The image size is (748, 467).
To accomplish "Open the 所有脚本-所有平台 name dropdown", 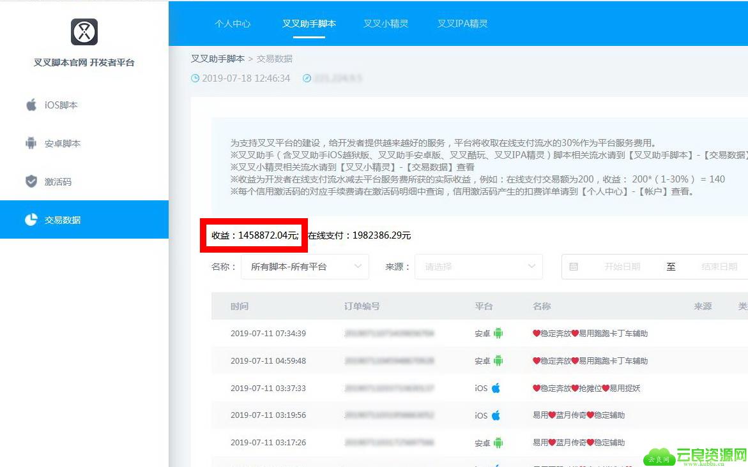I will pos(305,267).
